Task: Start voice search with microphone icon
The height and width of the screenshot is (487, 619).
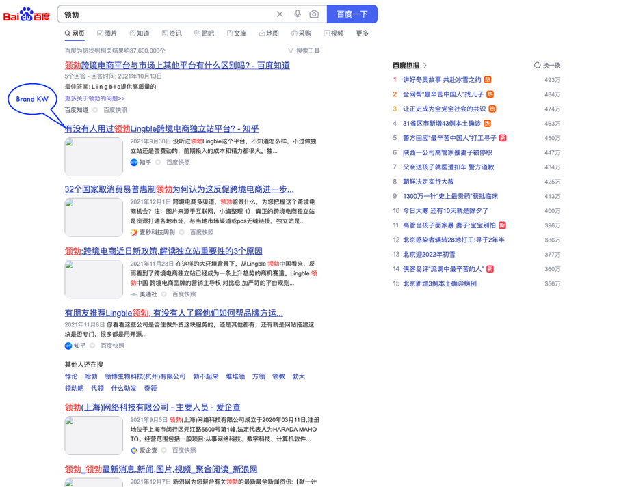Action: click(x=298, y=14)
